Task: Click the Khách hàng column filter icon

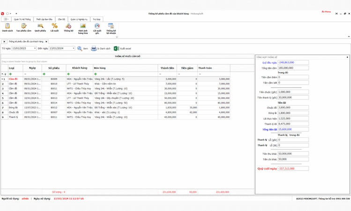Action: (x=68, y=74)
